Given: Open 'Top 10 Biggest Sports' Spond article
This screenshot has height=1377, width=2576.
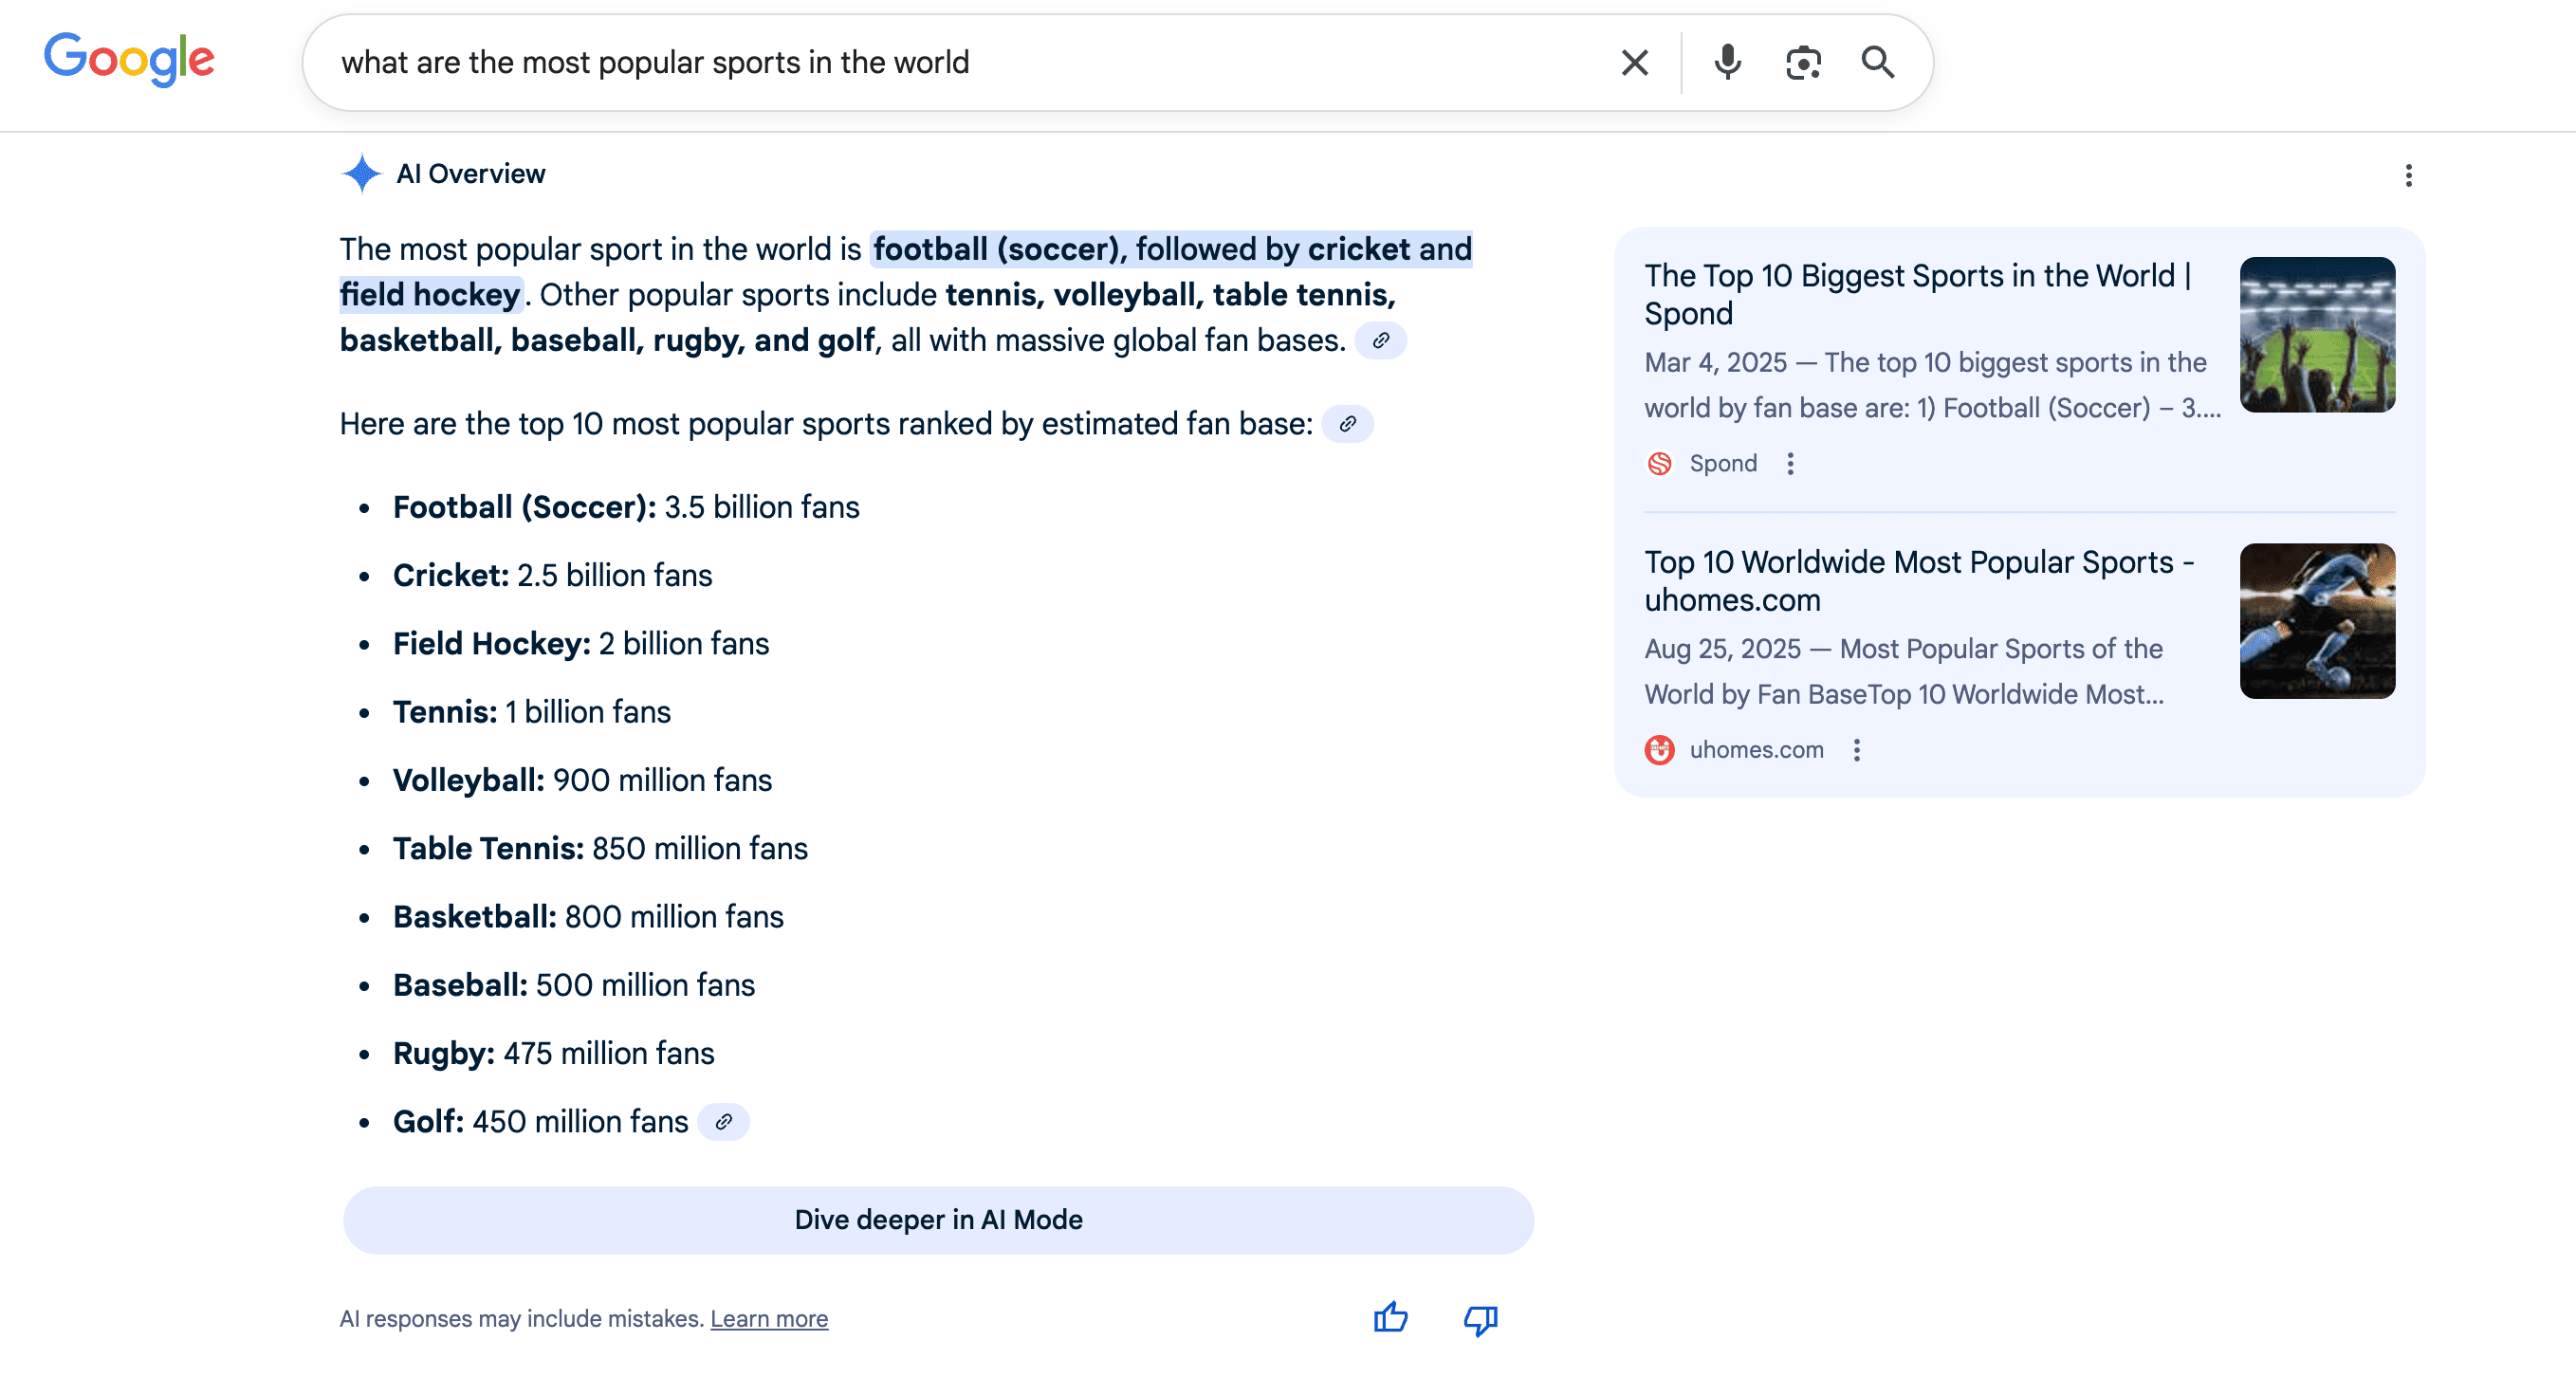Looking at the screenshot, I should 1917,294.
